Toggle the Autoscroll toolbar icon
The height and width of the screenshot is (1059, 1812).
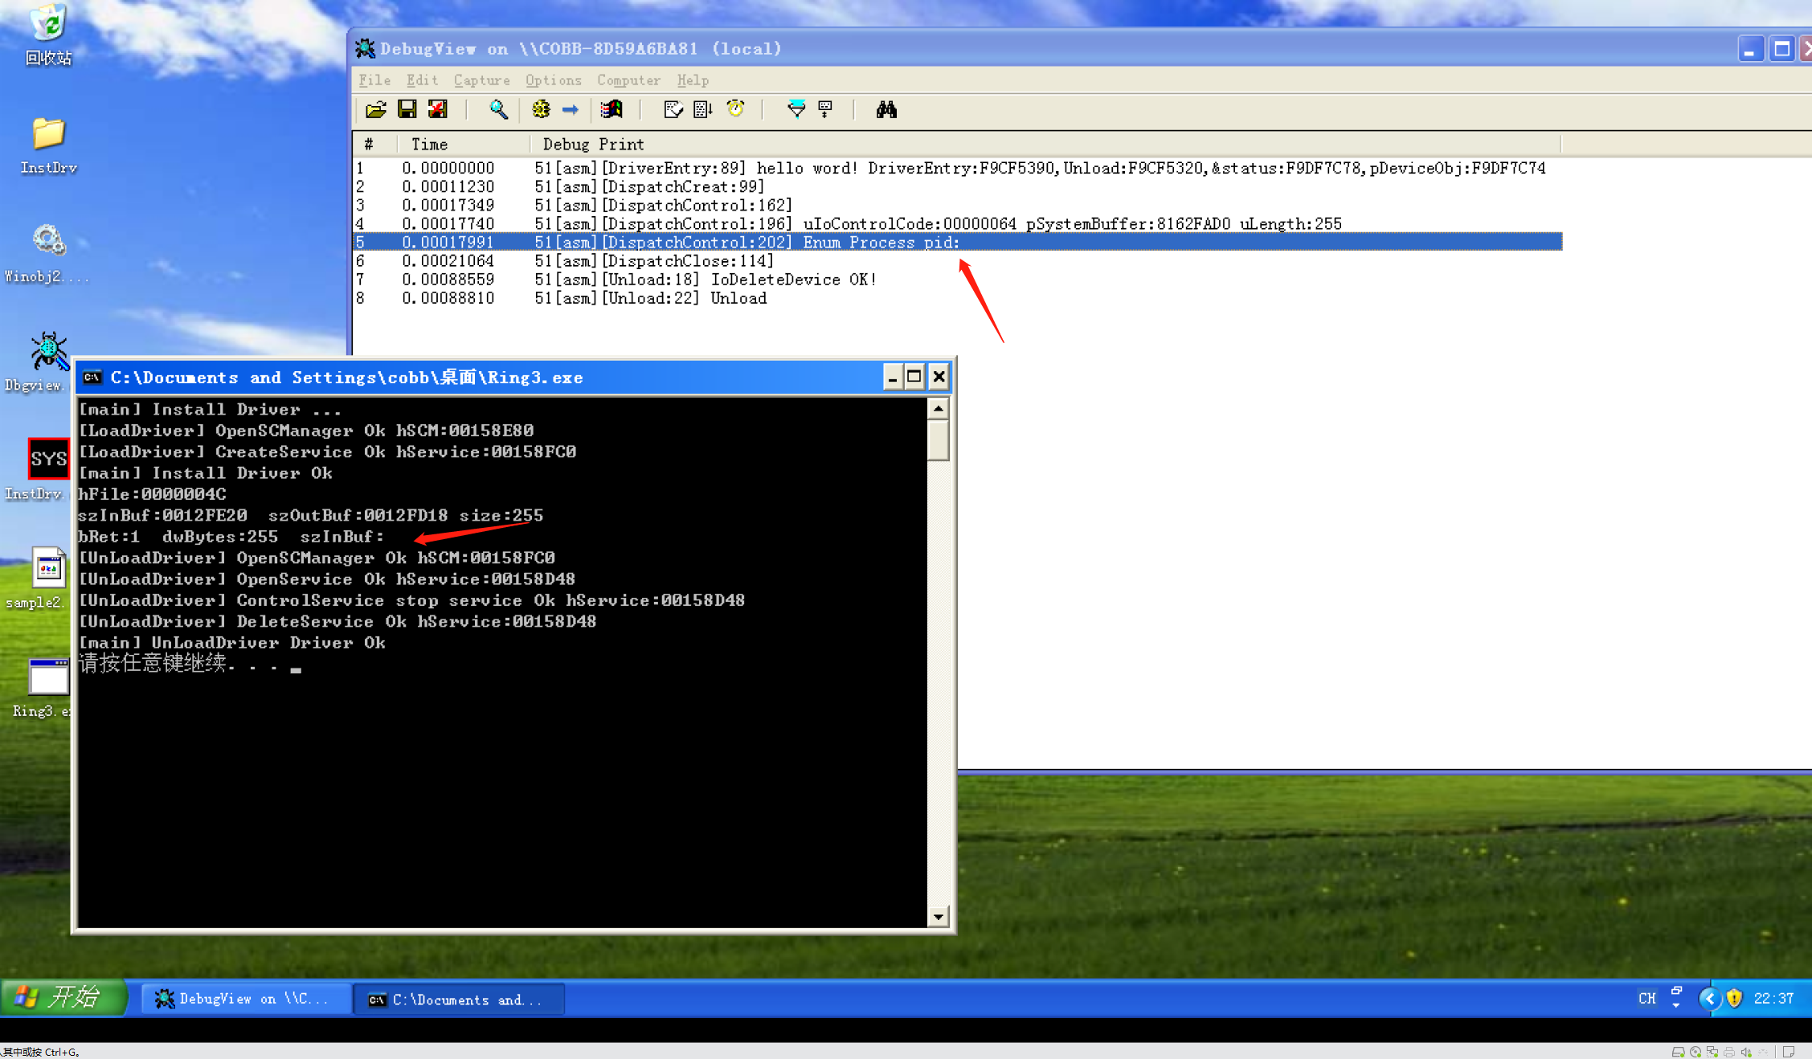coord(703,109)
